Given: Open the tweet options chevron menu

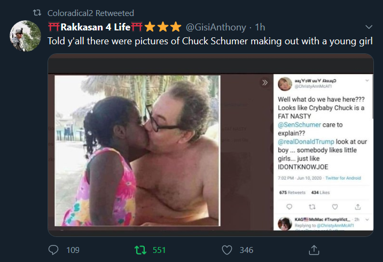Looking at the screenshot, I should tap(369, 27).
